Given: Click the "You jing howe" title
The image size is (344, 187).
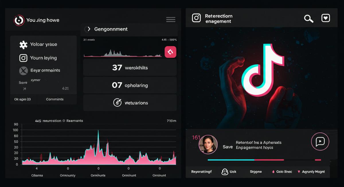Looking at the screenshot, I should coord(43,20).
